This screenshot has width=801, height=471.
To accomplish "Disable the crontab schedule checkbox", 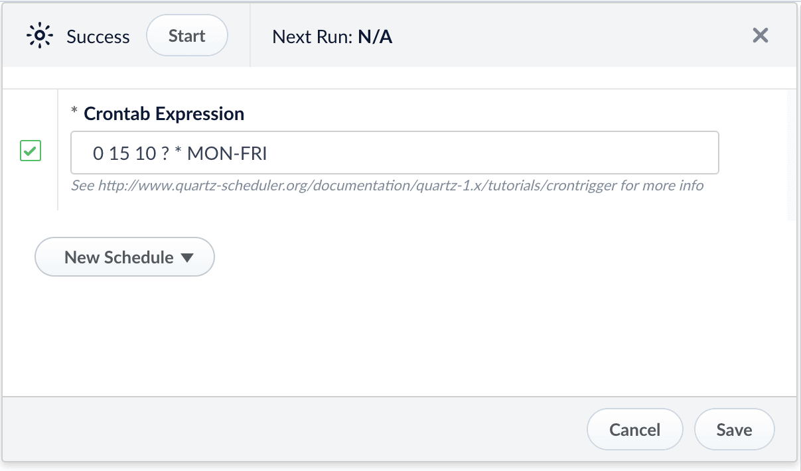I will point(31,151).
